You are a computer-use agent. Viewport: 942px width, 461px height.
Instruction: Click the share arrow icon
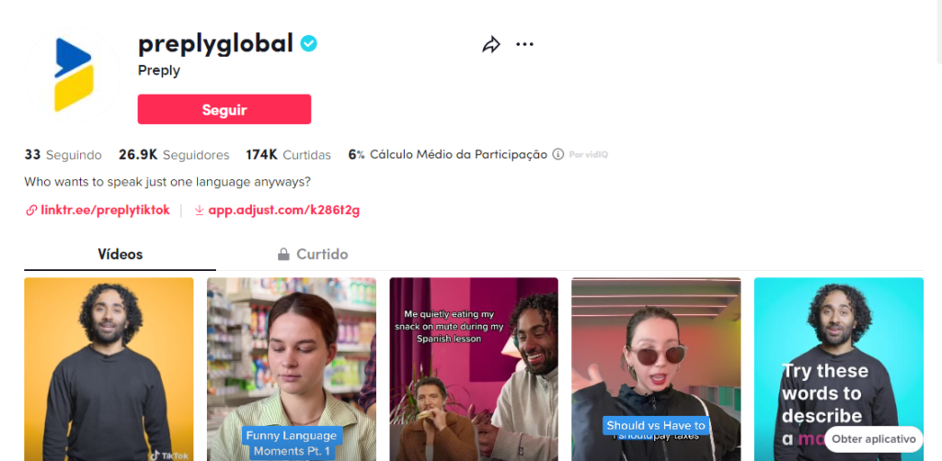491,44
